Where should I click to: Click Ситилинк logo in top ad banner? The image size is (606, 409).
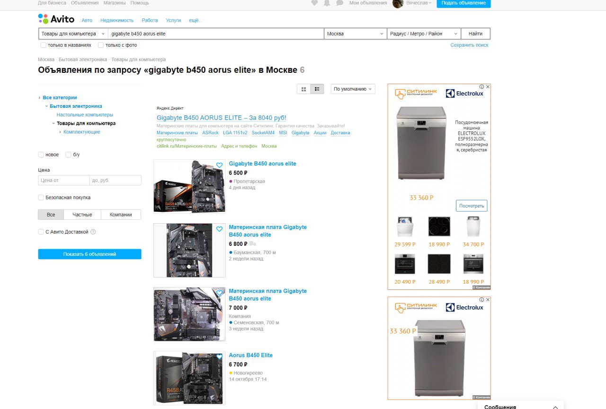coord(416,94)
